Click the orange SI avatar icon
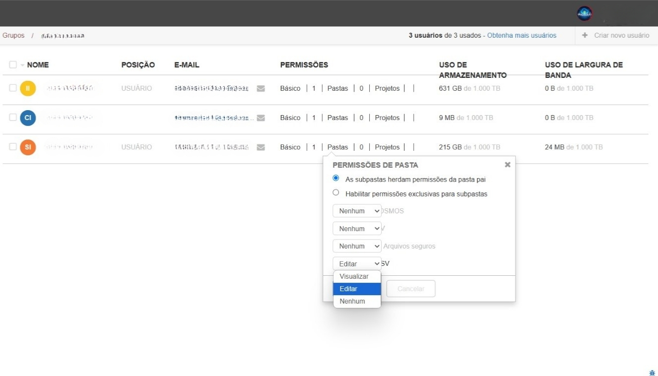This screenshot has width=658, height=376. point(27,147)
